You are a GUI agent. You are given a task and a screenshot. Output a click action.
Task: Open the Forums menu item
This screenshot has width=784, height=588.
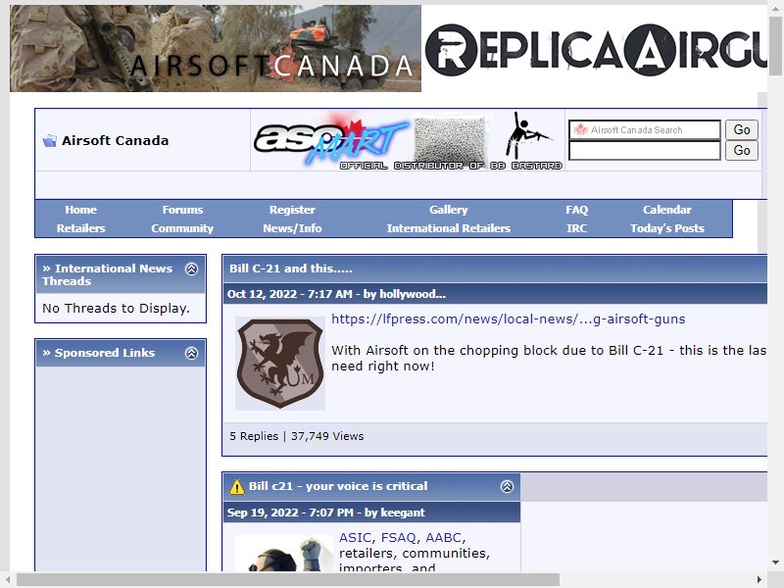click(182, 210)
